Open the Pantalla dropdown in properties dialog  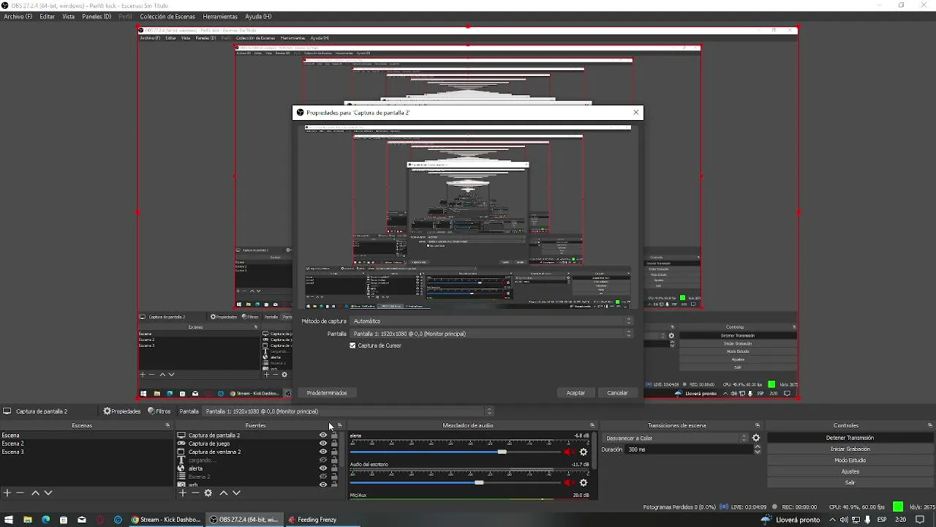(491, 334)
